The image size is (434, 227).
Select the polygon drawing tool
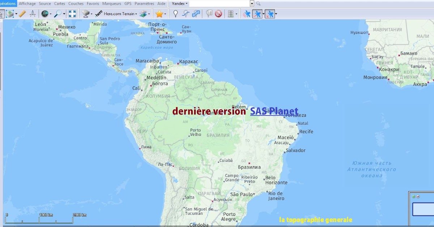pos(196,14)
